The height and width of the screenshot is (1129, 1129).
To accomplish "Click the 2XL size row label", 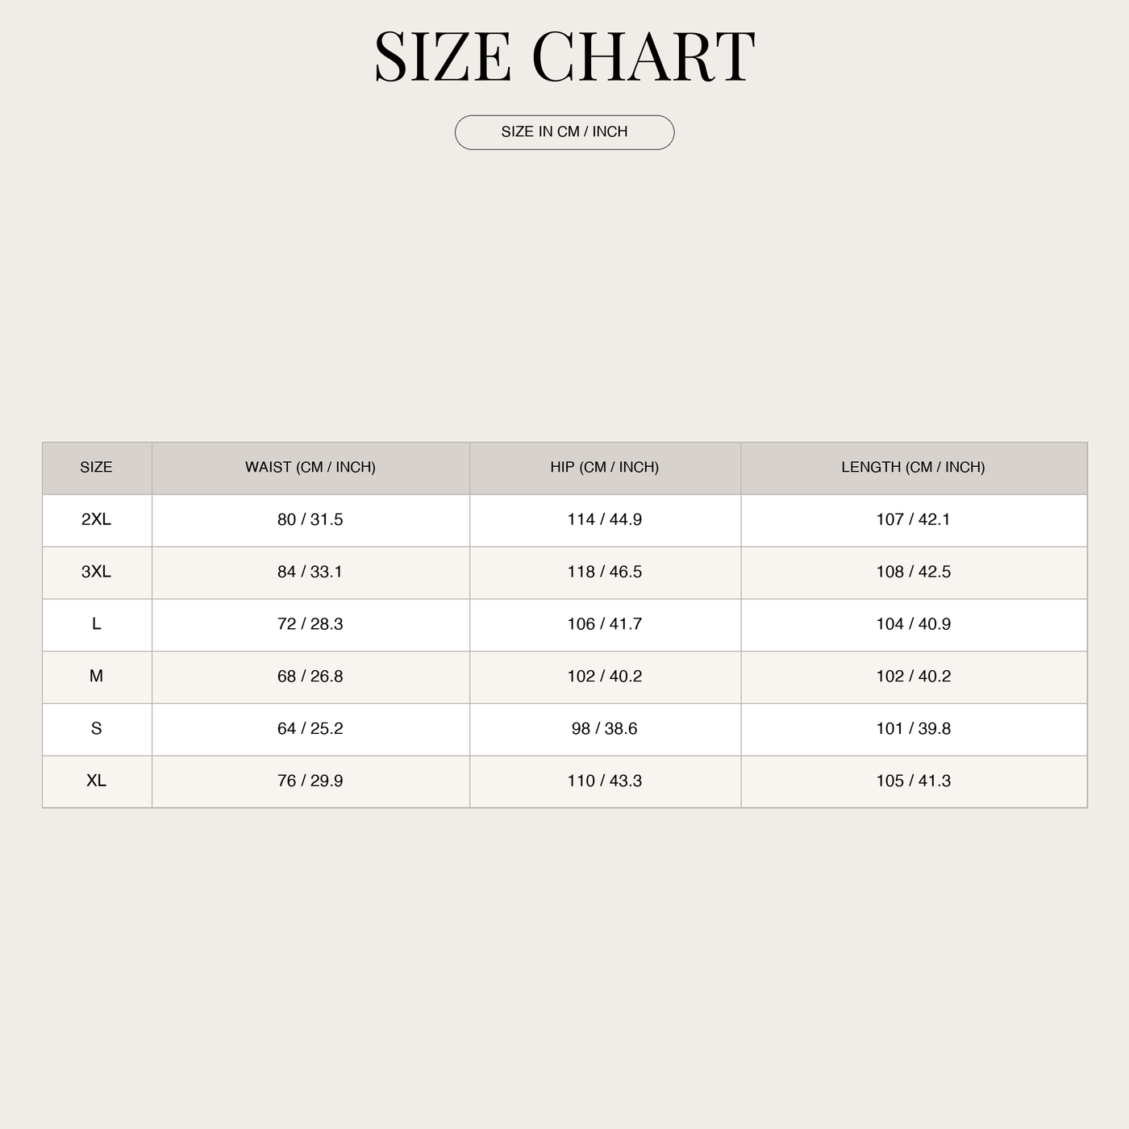I will tap(96, 519).
